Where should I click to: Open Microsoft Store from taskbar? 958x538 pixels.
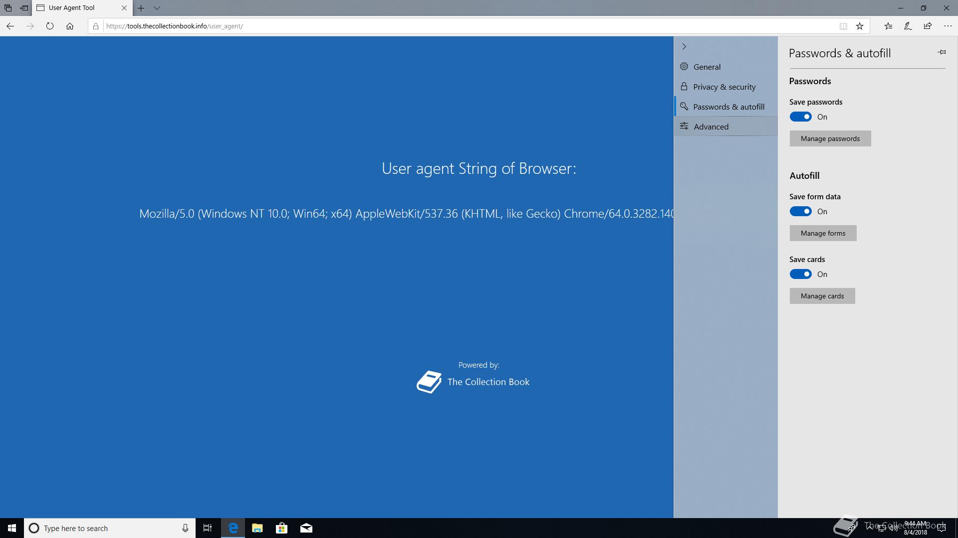click(282, 528)
